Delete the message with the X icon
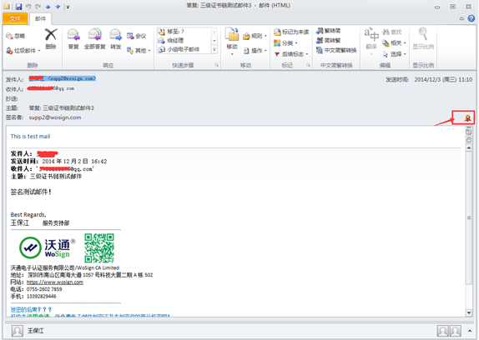 click(x=51, y=38)
